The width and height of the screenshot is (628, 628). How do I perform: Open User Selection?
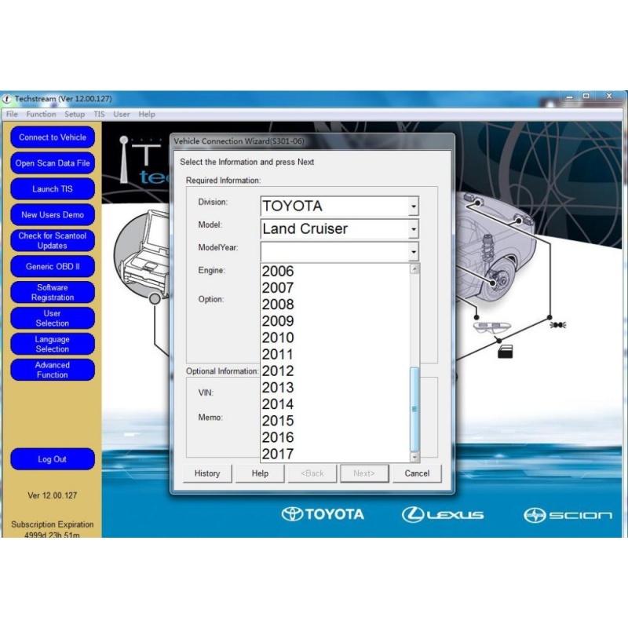pos(53,318)
